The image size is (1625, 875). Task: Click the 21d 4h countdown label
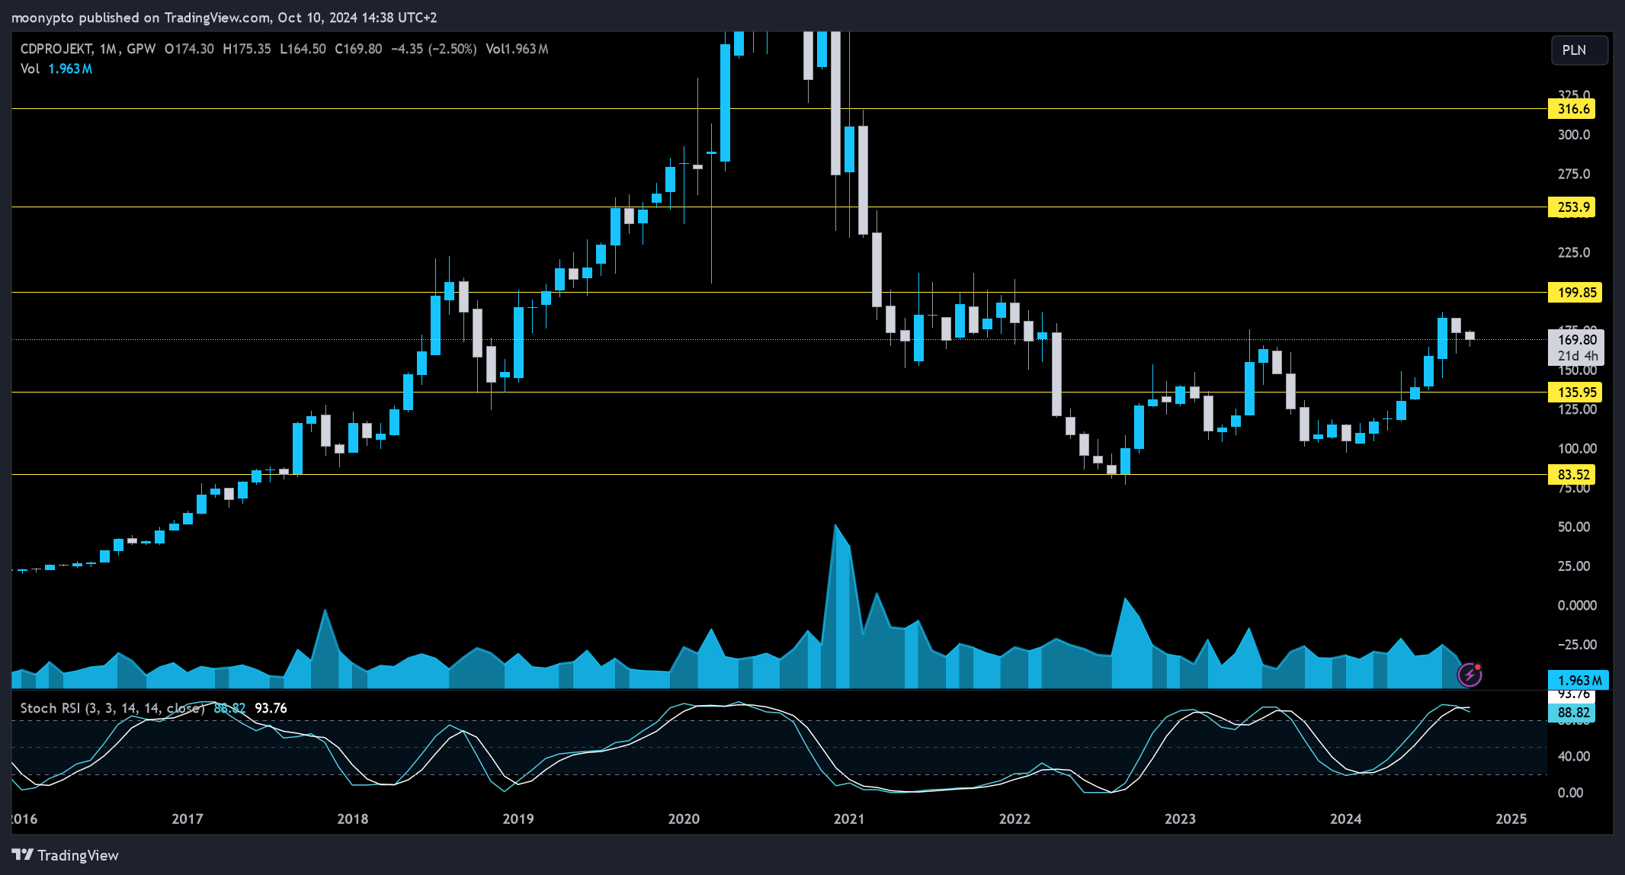pos(1578,356)
